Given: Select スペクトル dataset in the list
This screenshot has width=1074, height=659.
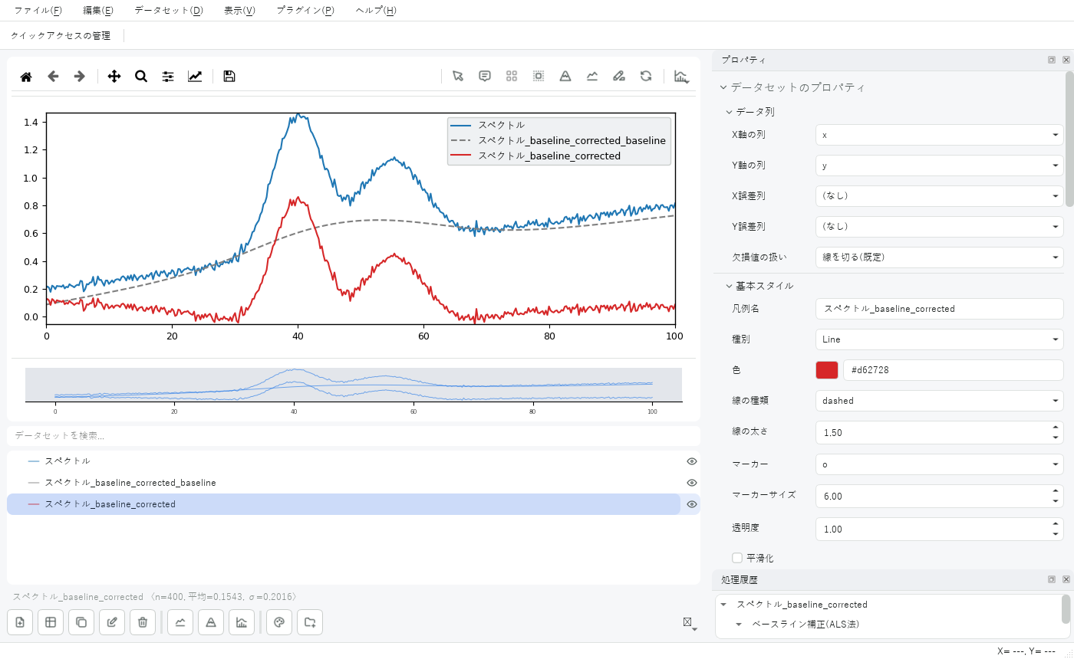Looking at the screenshot, I should click(x=344, y=461).
